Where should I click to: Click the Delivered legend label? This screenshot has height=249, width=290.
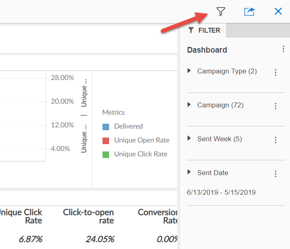[128, 127]
